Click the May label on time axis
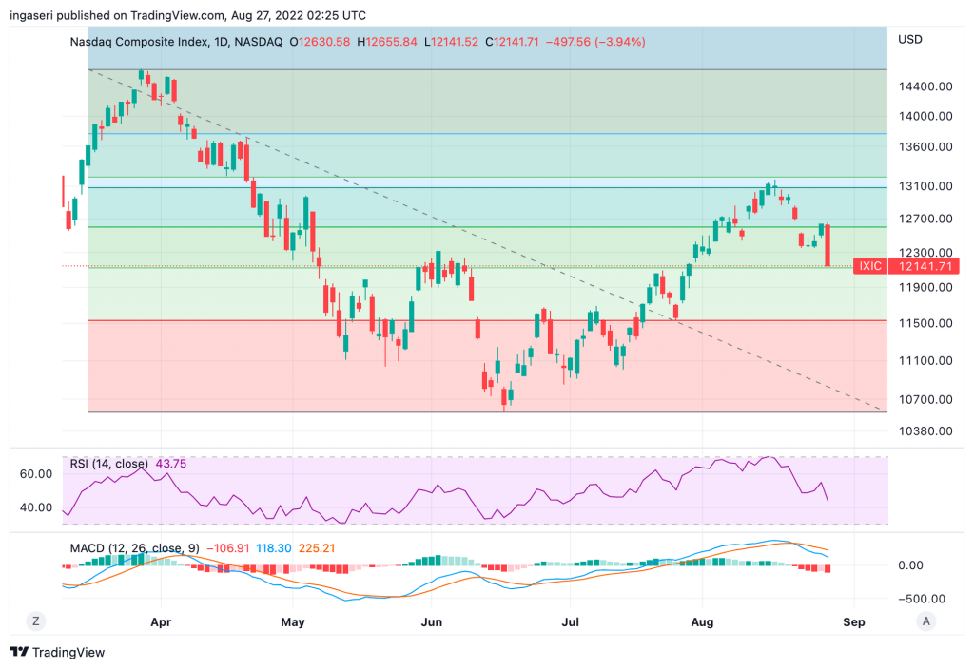Viewport: 974px width, 669px height. [x=293, y=621]
